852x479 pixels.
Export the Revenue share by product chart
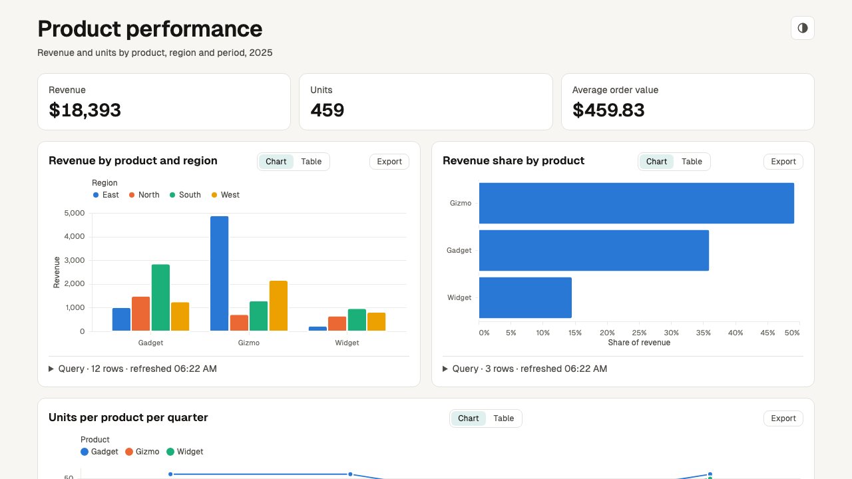[783, 162]
